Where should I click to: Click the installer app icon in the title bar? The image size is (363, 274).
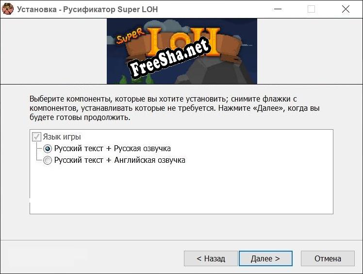[x=8, y=9]
